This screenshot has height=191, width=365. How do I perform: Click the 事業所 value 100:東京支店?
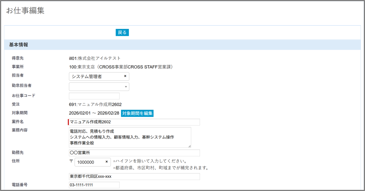click(121, 67)
